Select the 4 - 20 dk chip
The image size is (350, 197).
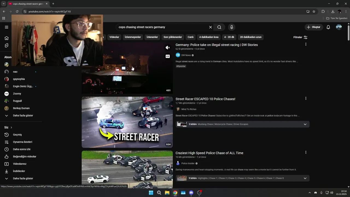pyautogui.click(x=229, y=37)
